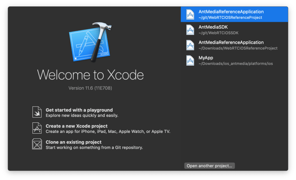Screen dimensions: 296x180
Task: Click the ~/git/WebRTCiOSReferenceProject path text
Action: pos(230,17)
